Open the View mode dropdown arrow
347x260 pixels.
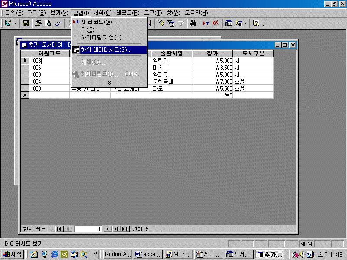(16, 23)
